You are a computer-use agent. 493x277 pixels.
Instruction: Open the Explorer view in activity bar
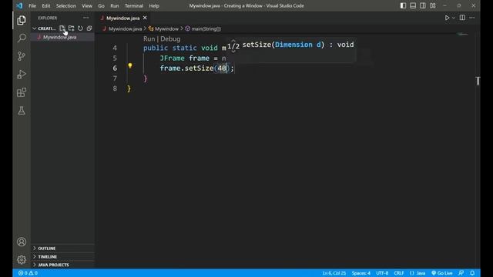click(x=22, y=21)
